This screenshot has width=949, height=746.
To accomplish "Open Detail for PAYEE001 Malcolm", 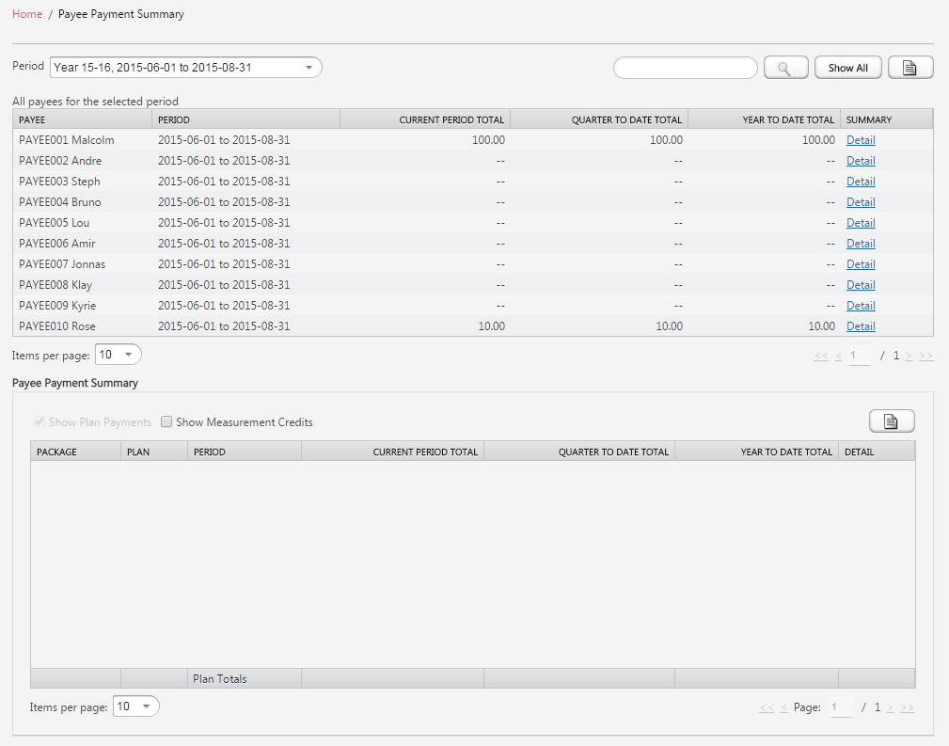I will coord(861,140).
